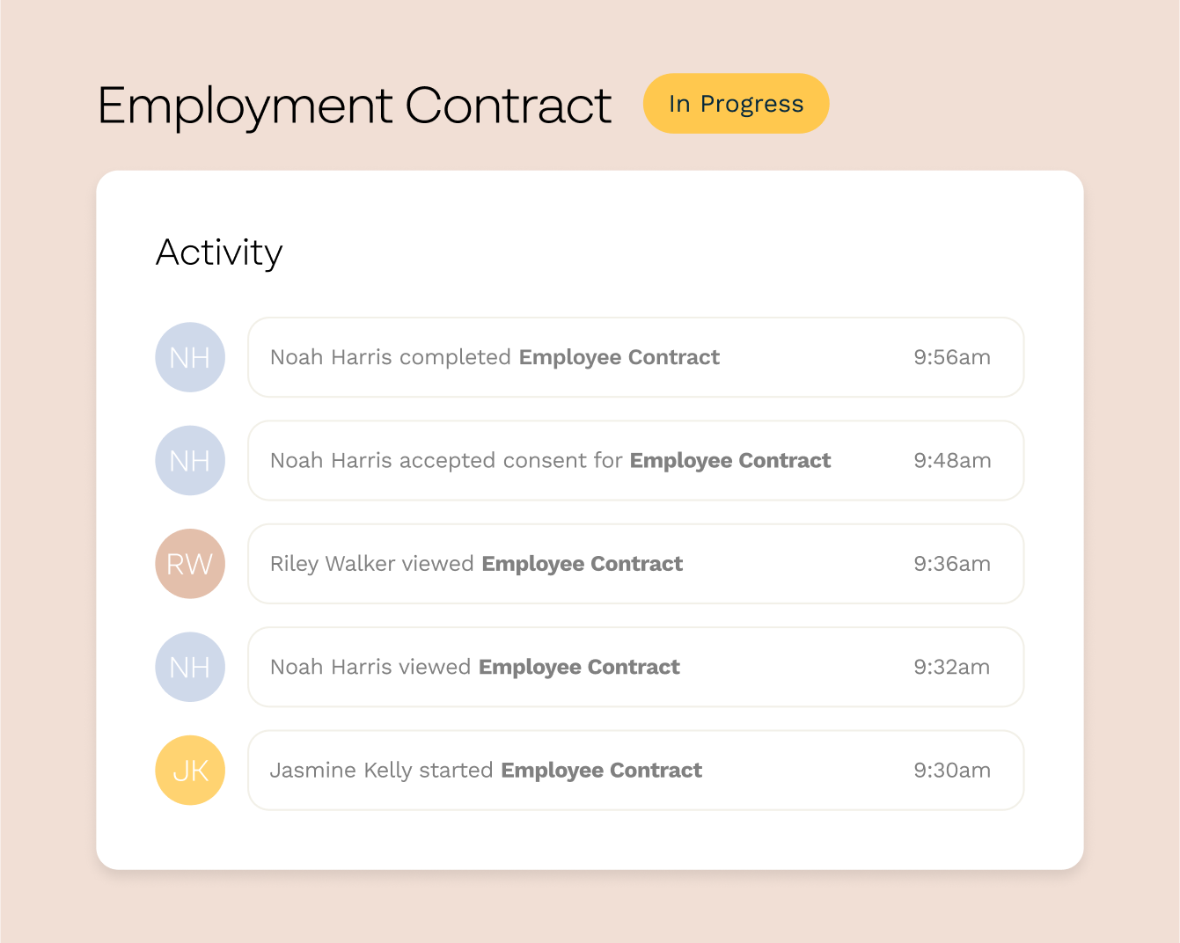Image resolution: width=1180 pixels, height=943 pixels.
Task: Click the 9:30am timestamp
Action: 951,770
